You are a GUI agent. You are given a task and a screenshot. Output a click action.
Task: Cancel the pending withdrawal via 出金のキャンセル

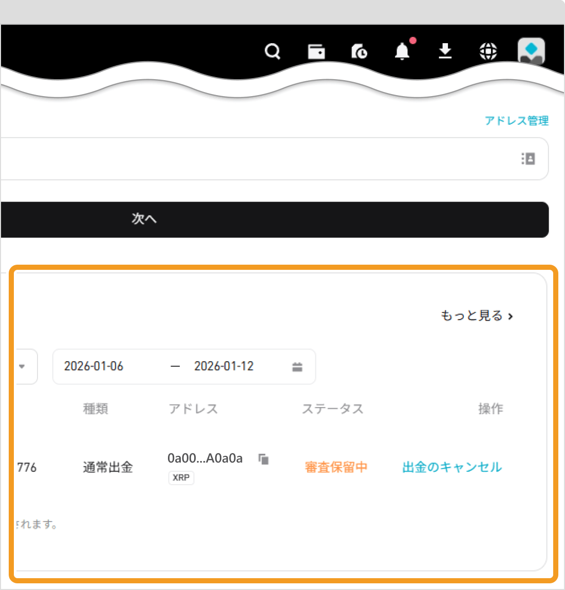pos(452,467)
